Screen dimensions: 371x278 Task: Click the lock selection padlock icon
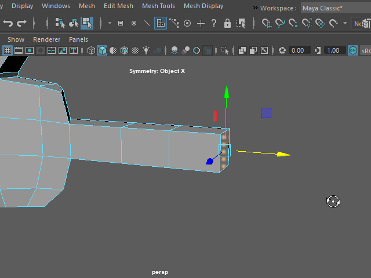[227, 23]
